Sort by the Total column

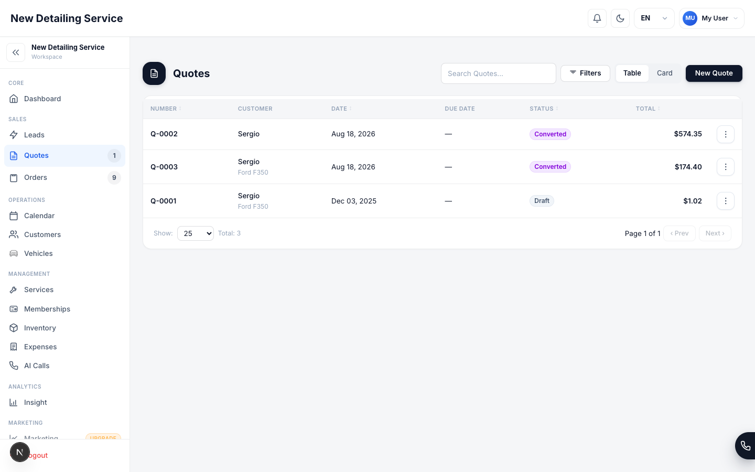click(648, 109)
